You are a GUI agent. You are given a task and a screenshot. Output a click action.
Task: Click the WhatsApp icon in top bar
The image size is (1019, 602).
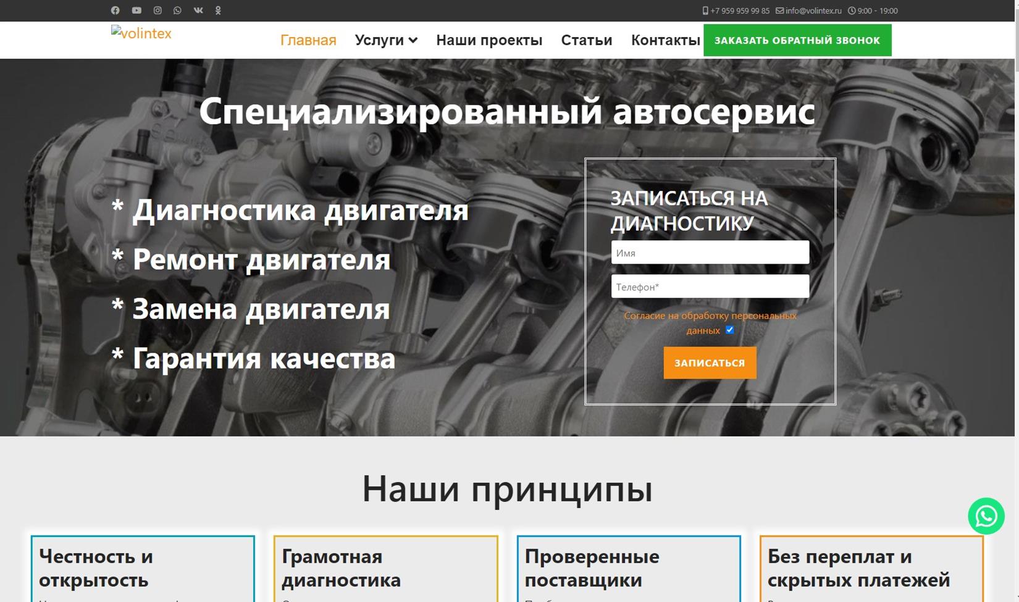(177, 10)
